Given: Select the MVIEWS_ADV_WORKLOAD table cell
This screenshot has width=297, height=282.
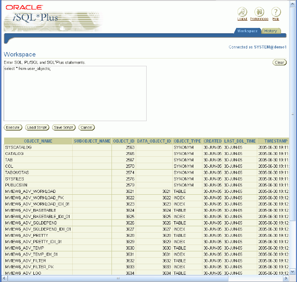Looking at the screenshot, I should tap(31, 191).
